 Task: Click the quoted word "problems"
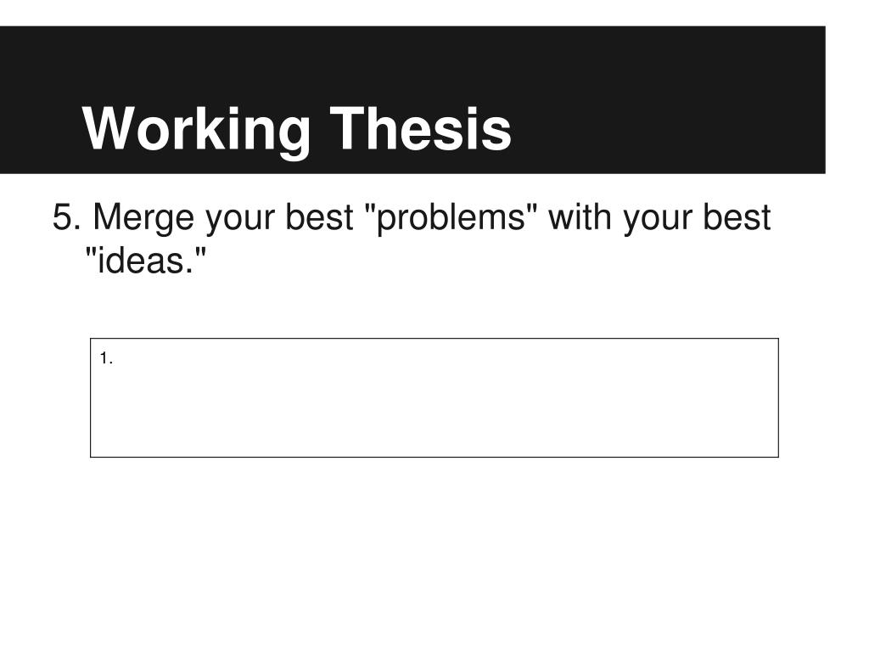451,219
